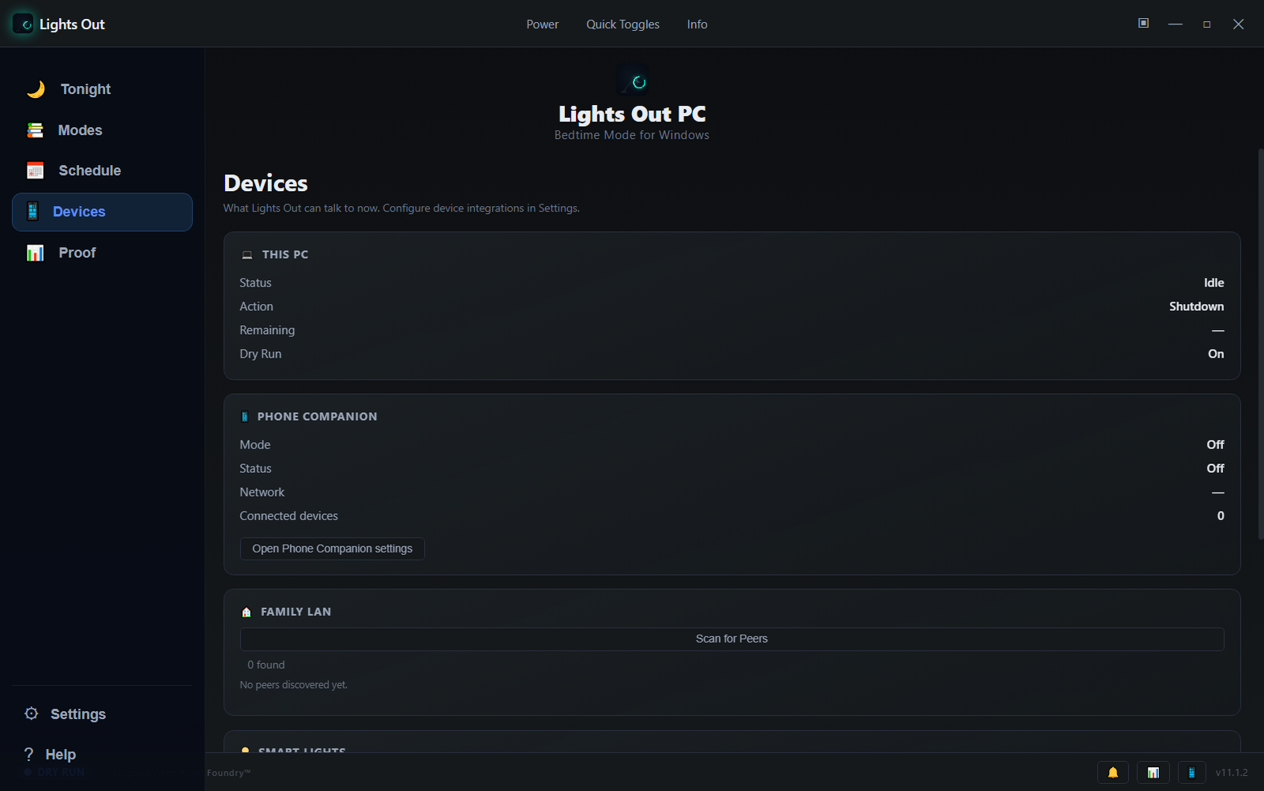1264x791 pixels.
Task: Click the Dry Run "On" value
Action: [1216, 354]
